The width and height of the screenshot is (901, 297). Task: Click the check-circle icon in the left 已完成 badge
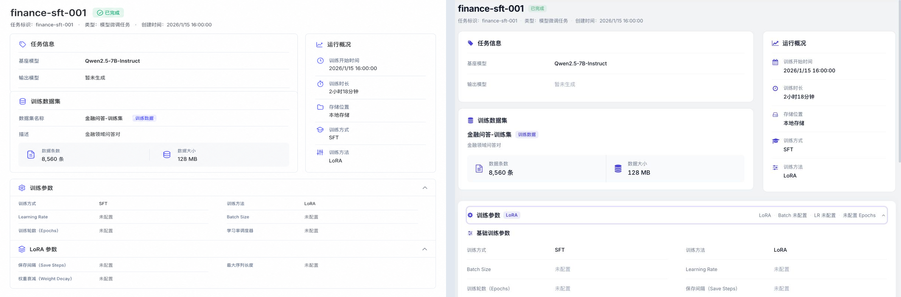tap(100, 13)
